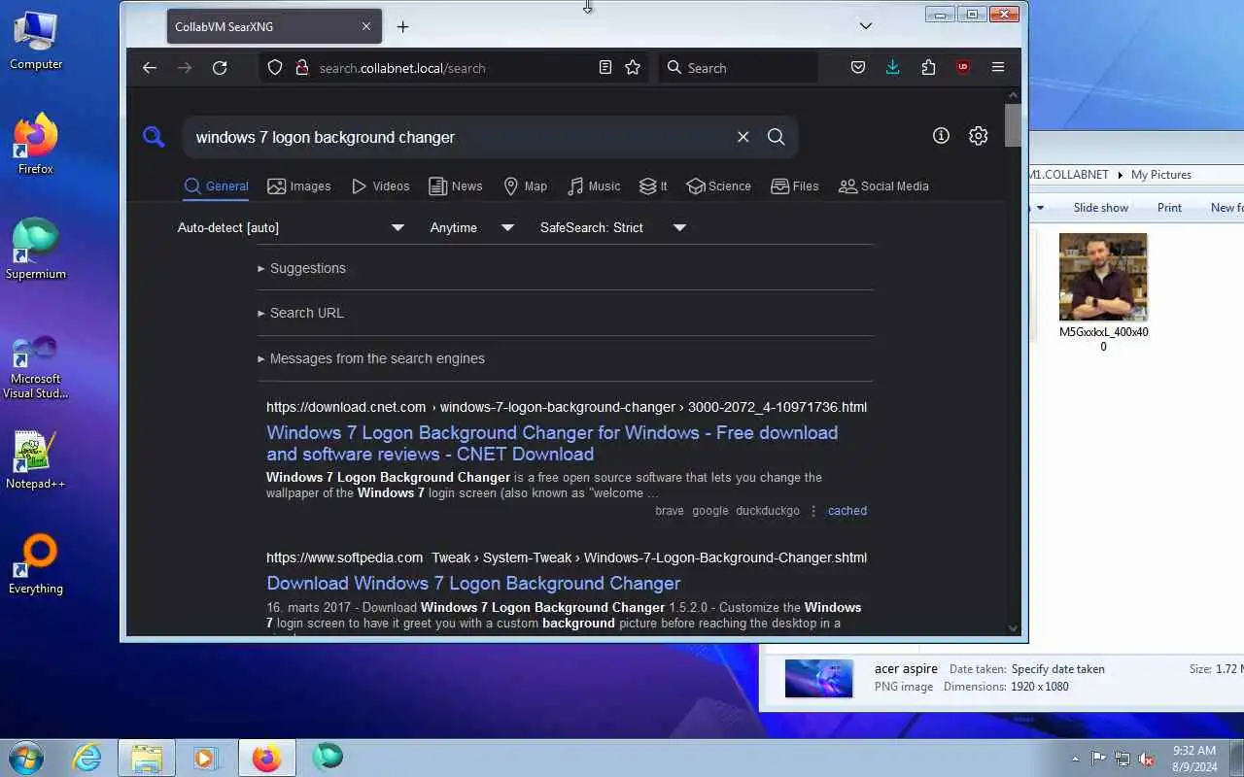
Task: Click My Pictures in the Explorer breadcrumb
Action: (x=1161, y=175)
